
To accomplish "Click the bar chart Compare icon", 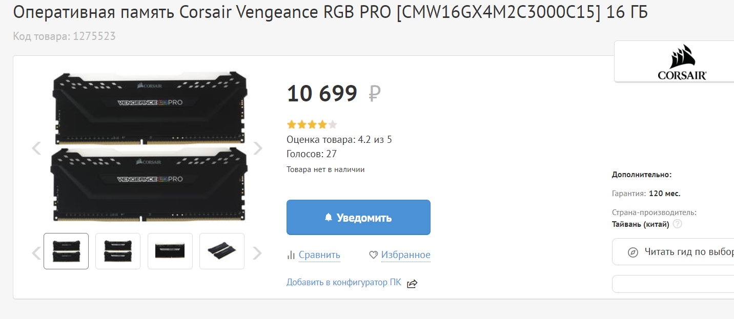I will tap(291, 255).
